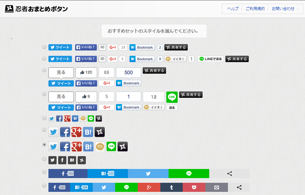305x195 pixels.
Task: Click the Facebook 123 segment in five-segment bar
Action: 68,173
